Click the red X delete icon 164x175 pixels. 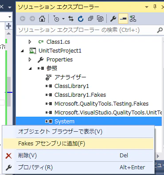coord(8,156)
